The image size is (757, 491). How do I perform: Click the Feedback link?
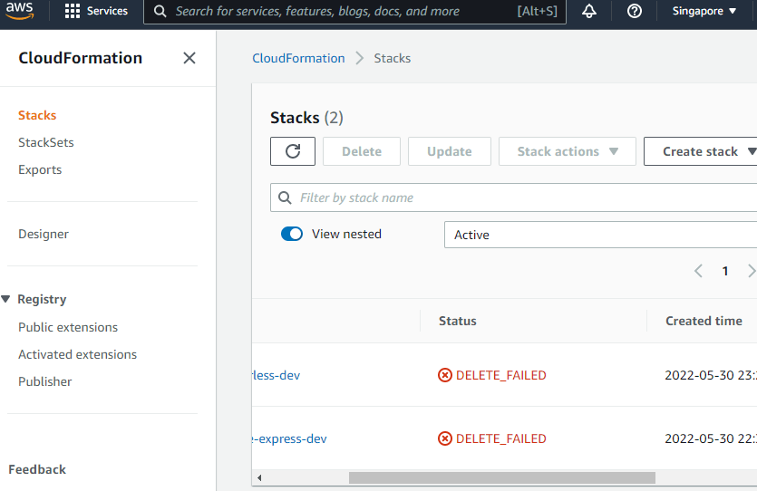tap(37, 469)
